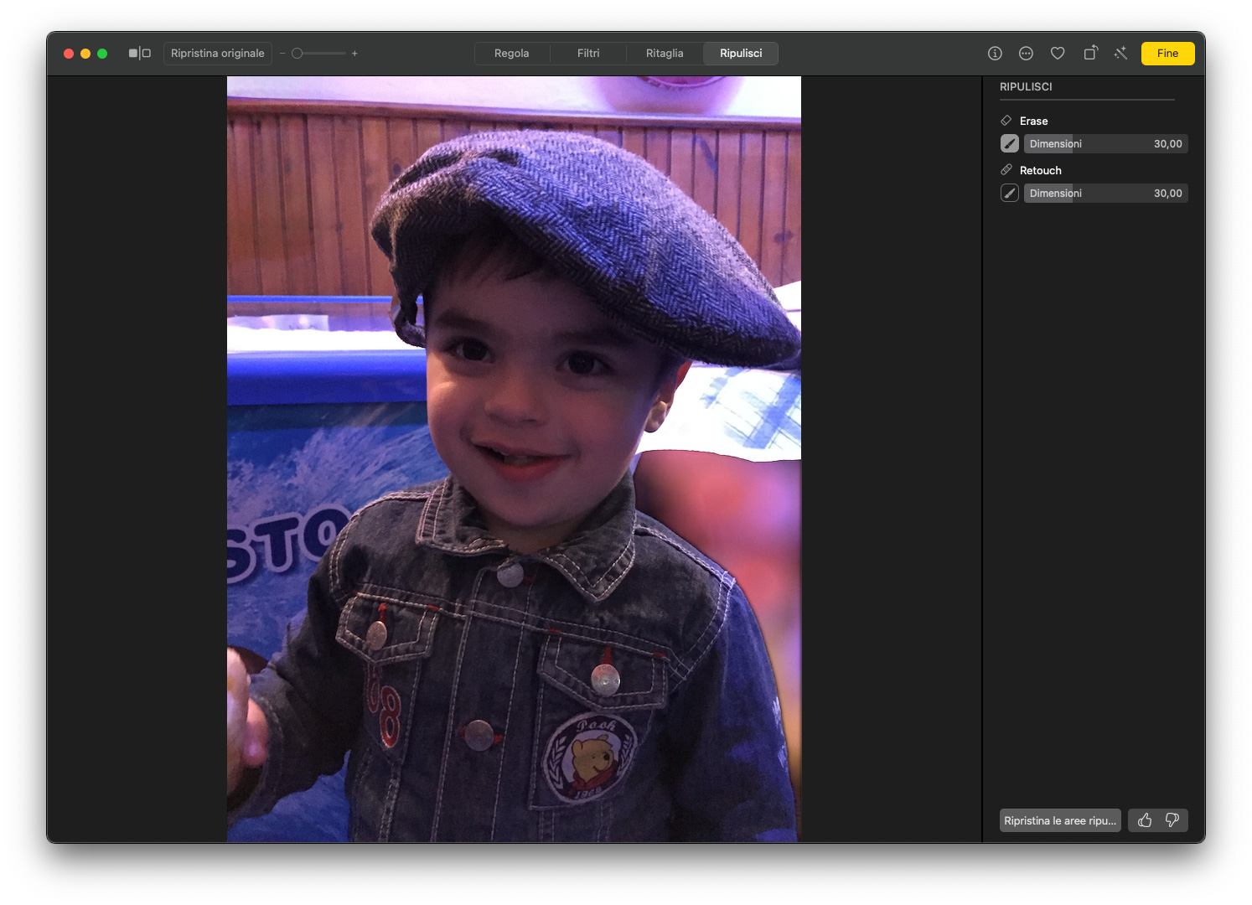The height and width of the screenshot is (905, 1252).
Task: Switch to the Regola tab
Action: [511, 54]
